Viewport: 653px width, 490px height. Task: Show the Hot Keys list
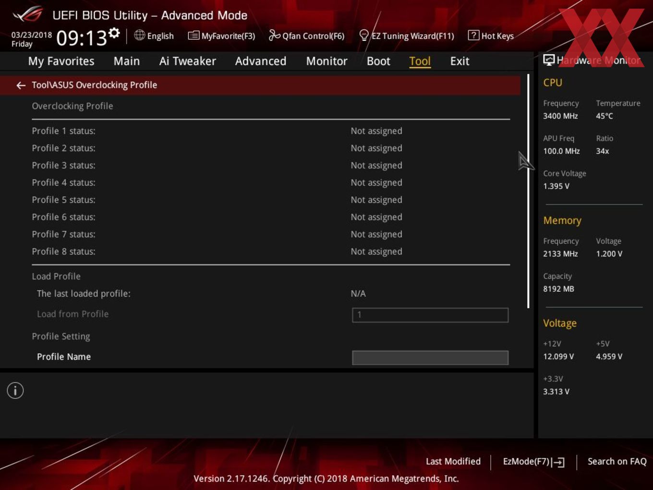tap(491, 36)
